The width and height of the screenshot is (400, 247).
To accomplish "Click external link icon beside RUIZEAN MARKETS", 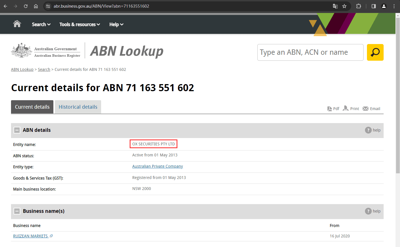I will (51, 236).
